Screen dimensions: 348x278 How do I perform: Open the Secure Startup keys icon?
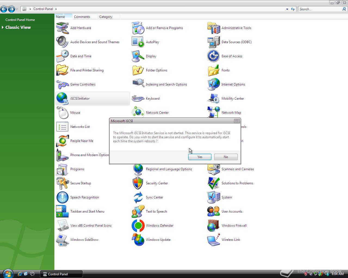[x=63, y=183]
